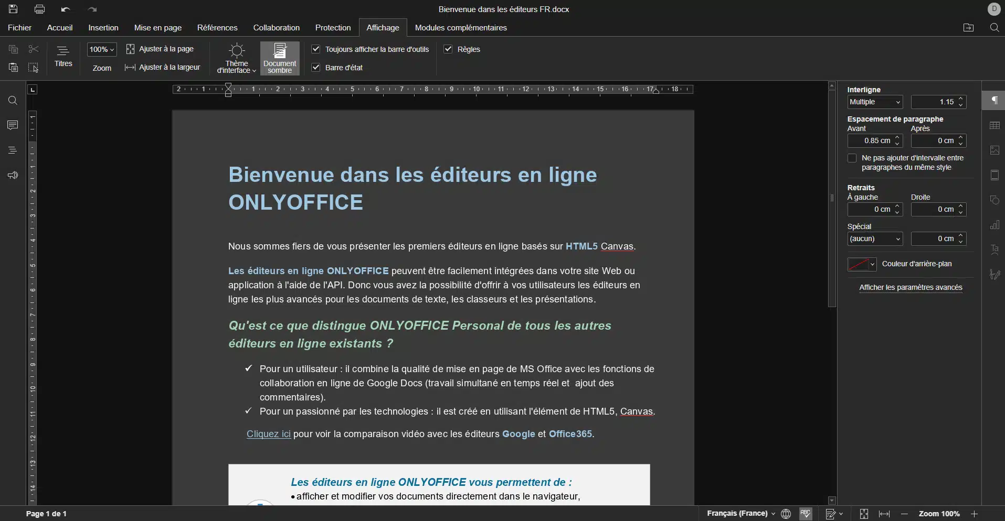Open Spécial (aucun) indent dropdown

875,239
